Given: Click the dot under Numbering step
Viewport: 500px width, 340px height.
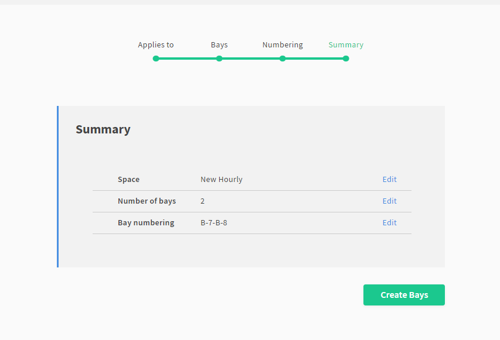Looking at the screenshot, I should pos(283,59).
